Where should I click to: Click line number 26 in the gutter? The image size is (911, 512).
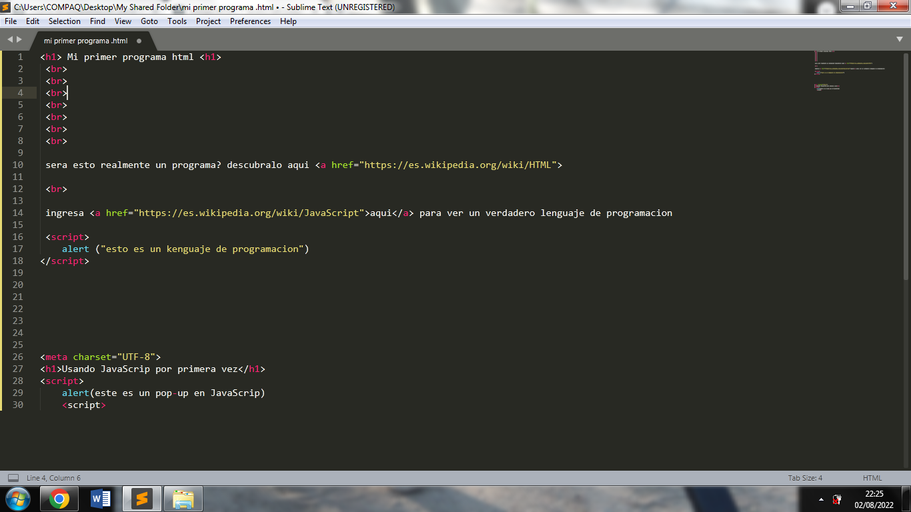pos(17,357)
